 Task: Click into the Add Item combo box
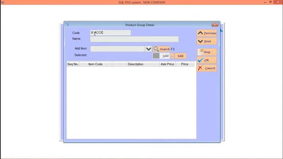(x=118, y=49)
